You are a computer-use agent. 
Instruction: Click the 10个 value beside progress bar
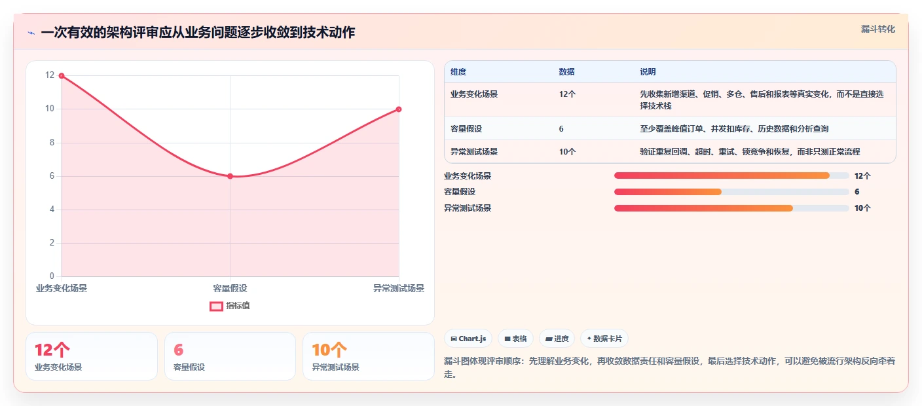click(x=863, y=208)
